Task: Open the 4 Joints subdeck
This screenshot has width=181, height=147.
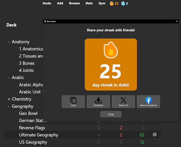Action: coord(26,71)
